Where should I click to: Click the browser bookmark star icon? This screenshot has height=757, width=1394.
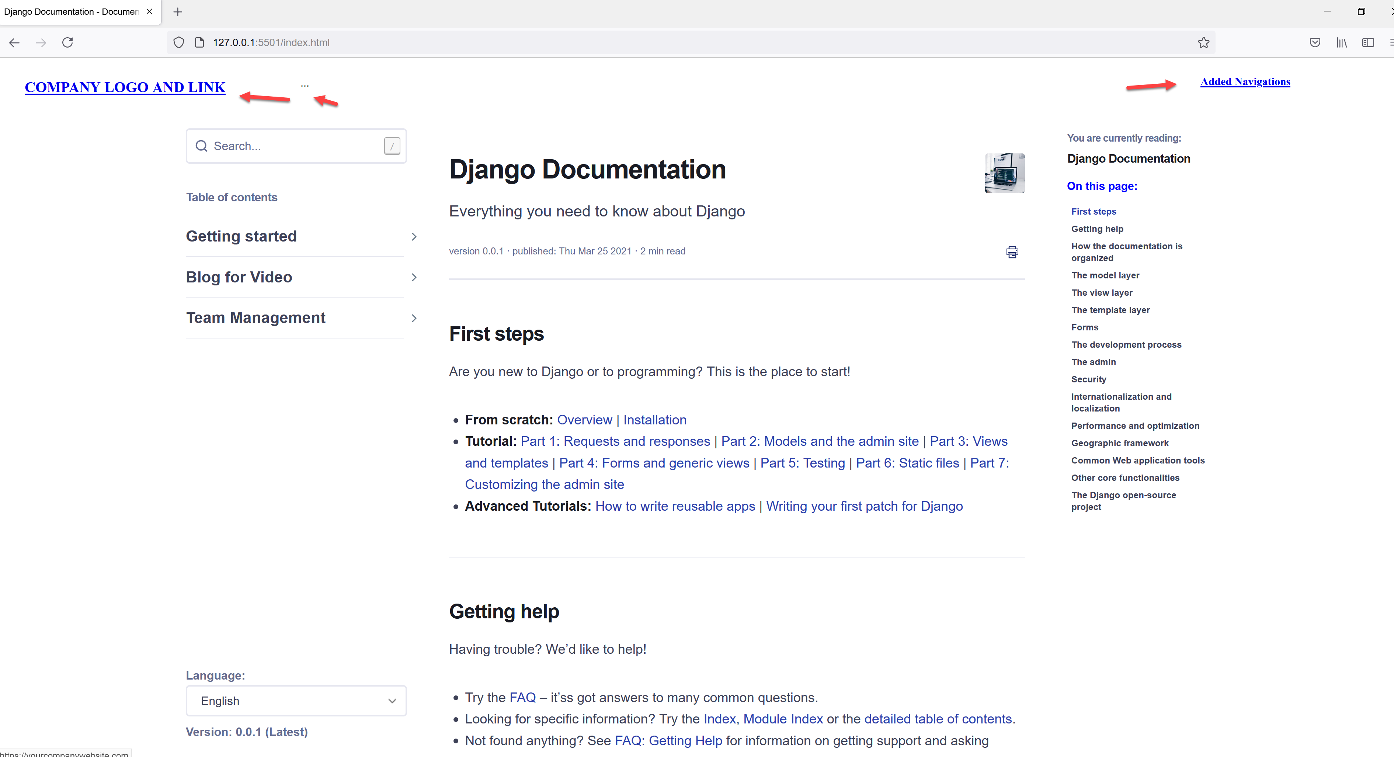(1204, 42)
